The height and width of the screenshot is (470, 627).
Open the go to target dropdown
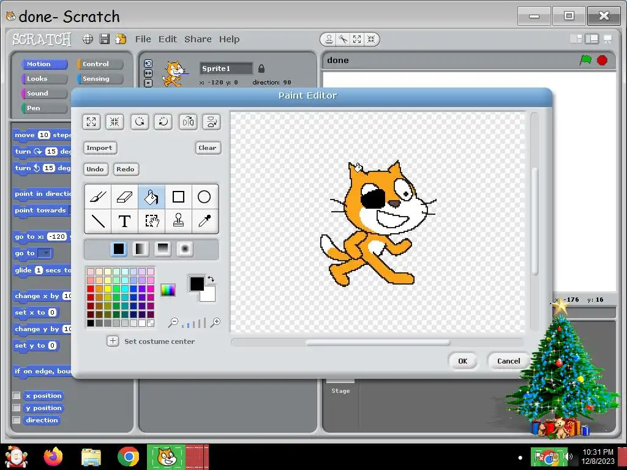(x=45, y=253)
